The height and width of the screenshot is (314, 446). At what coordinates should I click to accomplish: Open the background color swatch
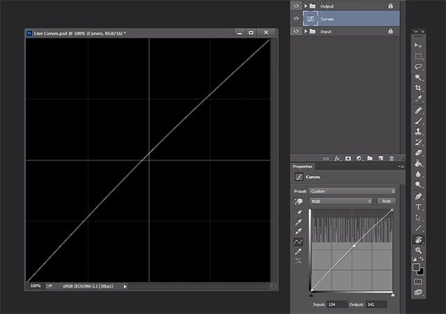pyautogui.click(x=421, y=271)
